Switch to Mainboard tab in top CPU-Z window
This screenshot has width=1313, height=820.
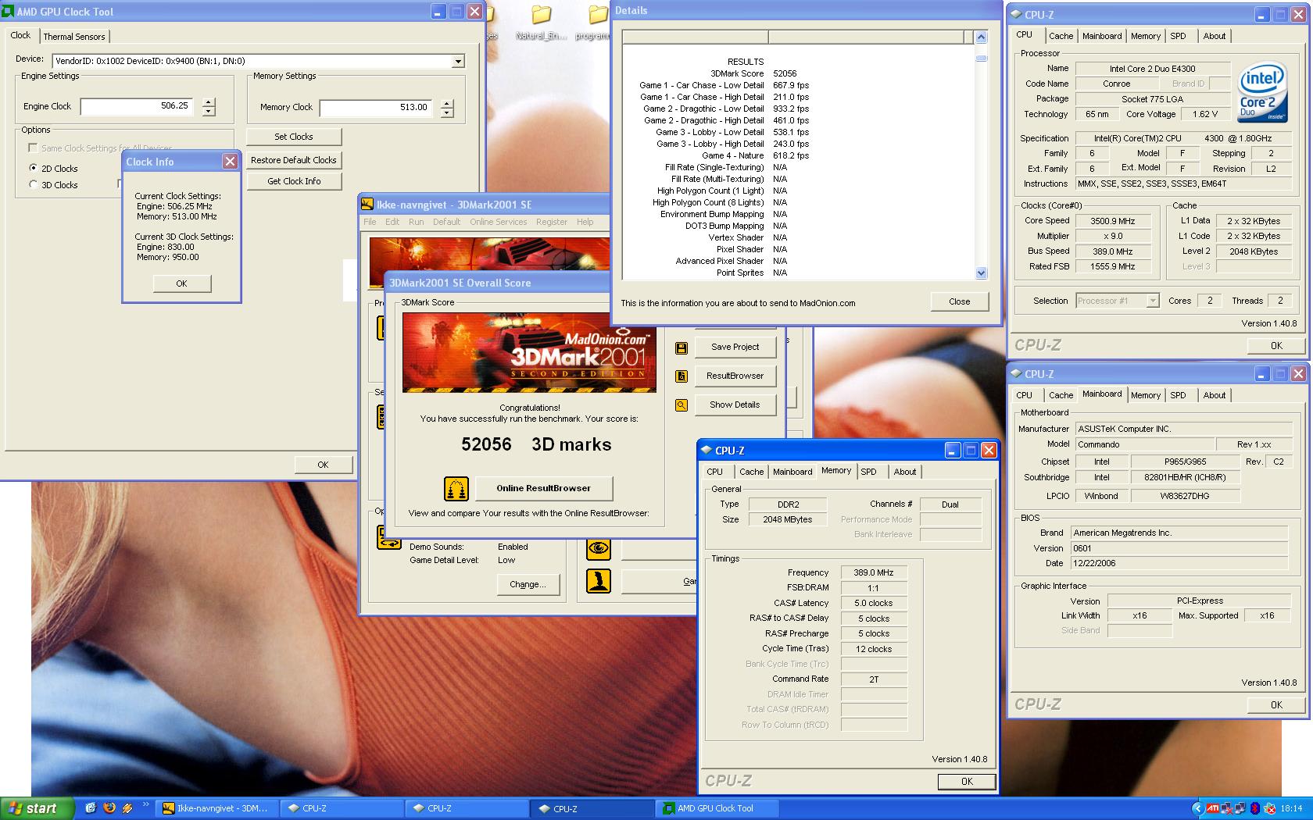click(1102, 36)
